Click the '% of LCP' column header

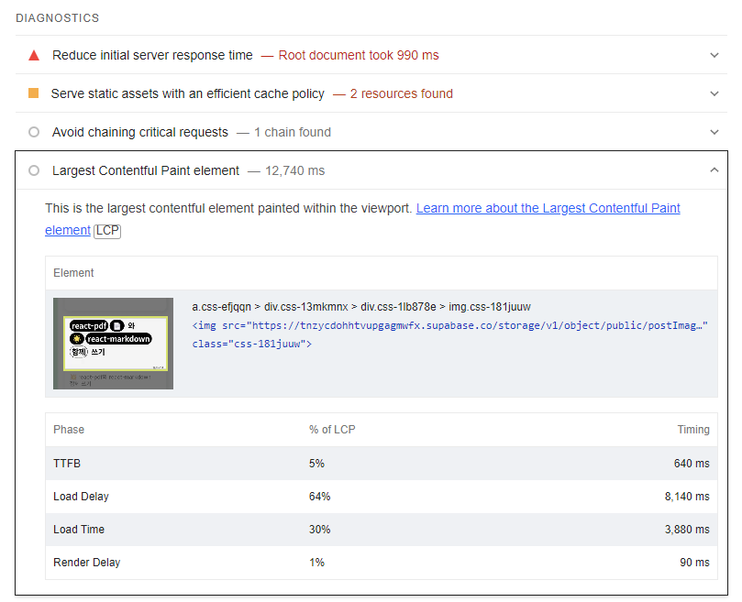click(x=332, y=430)
